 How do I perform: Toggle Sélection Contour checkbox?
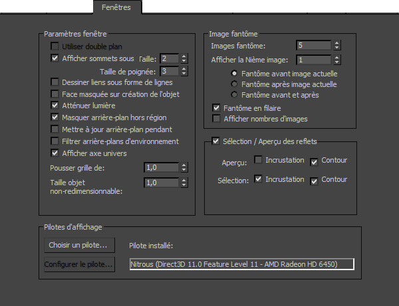(314, 181)
